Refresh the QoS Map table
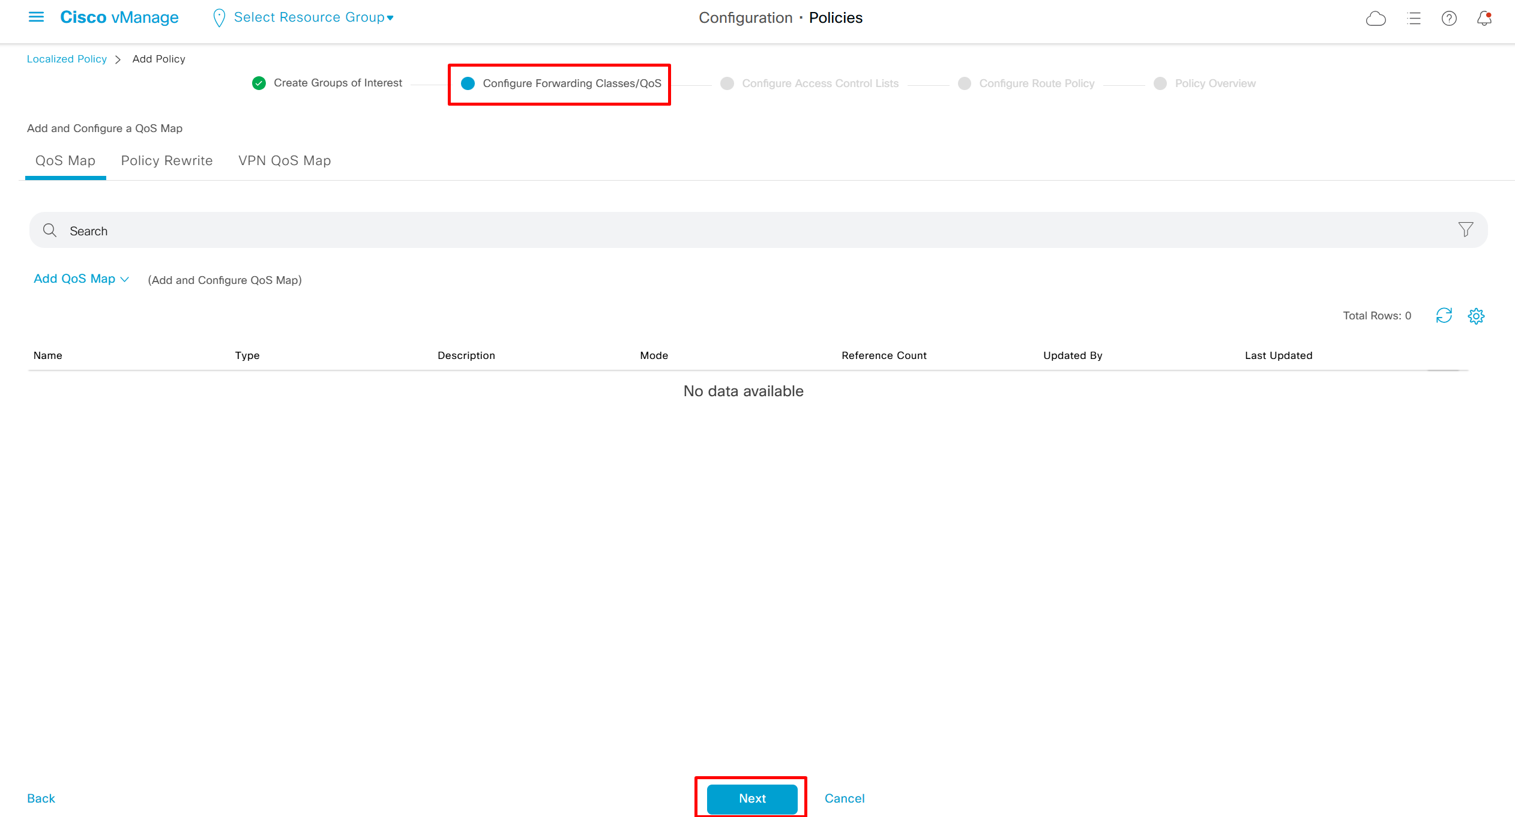Image resolution: width=1515 pixels, height=817 pixels. pyautogui.click(x=1444, y=316)
